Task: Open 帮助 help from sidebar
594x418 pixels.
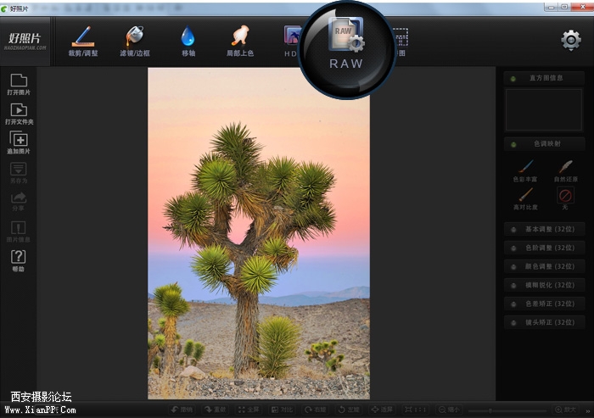Action: [19, 259]
